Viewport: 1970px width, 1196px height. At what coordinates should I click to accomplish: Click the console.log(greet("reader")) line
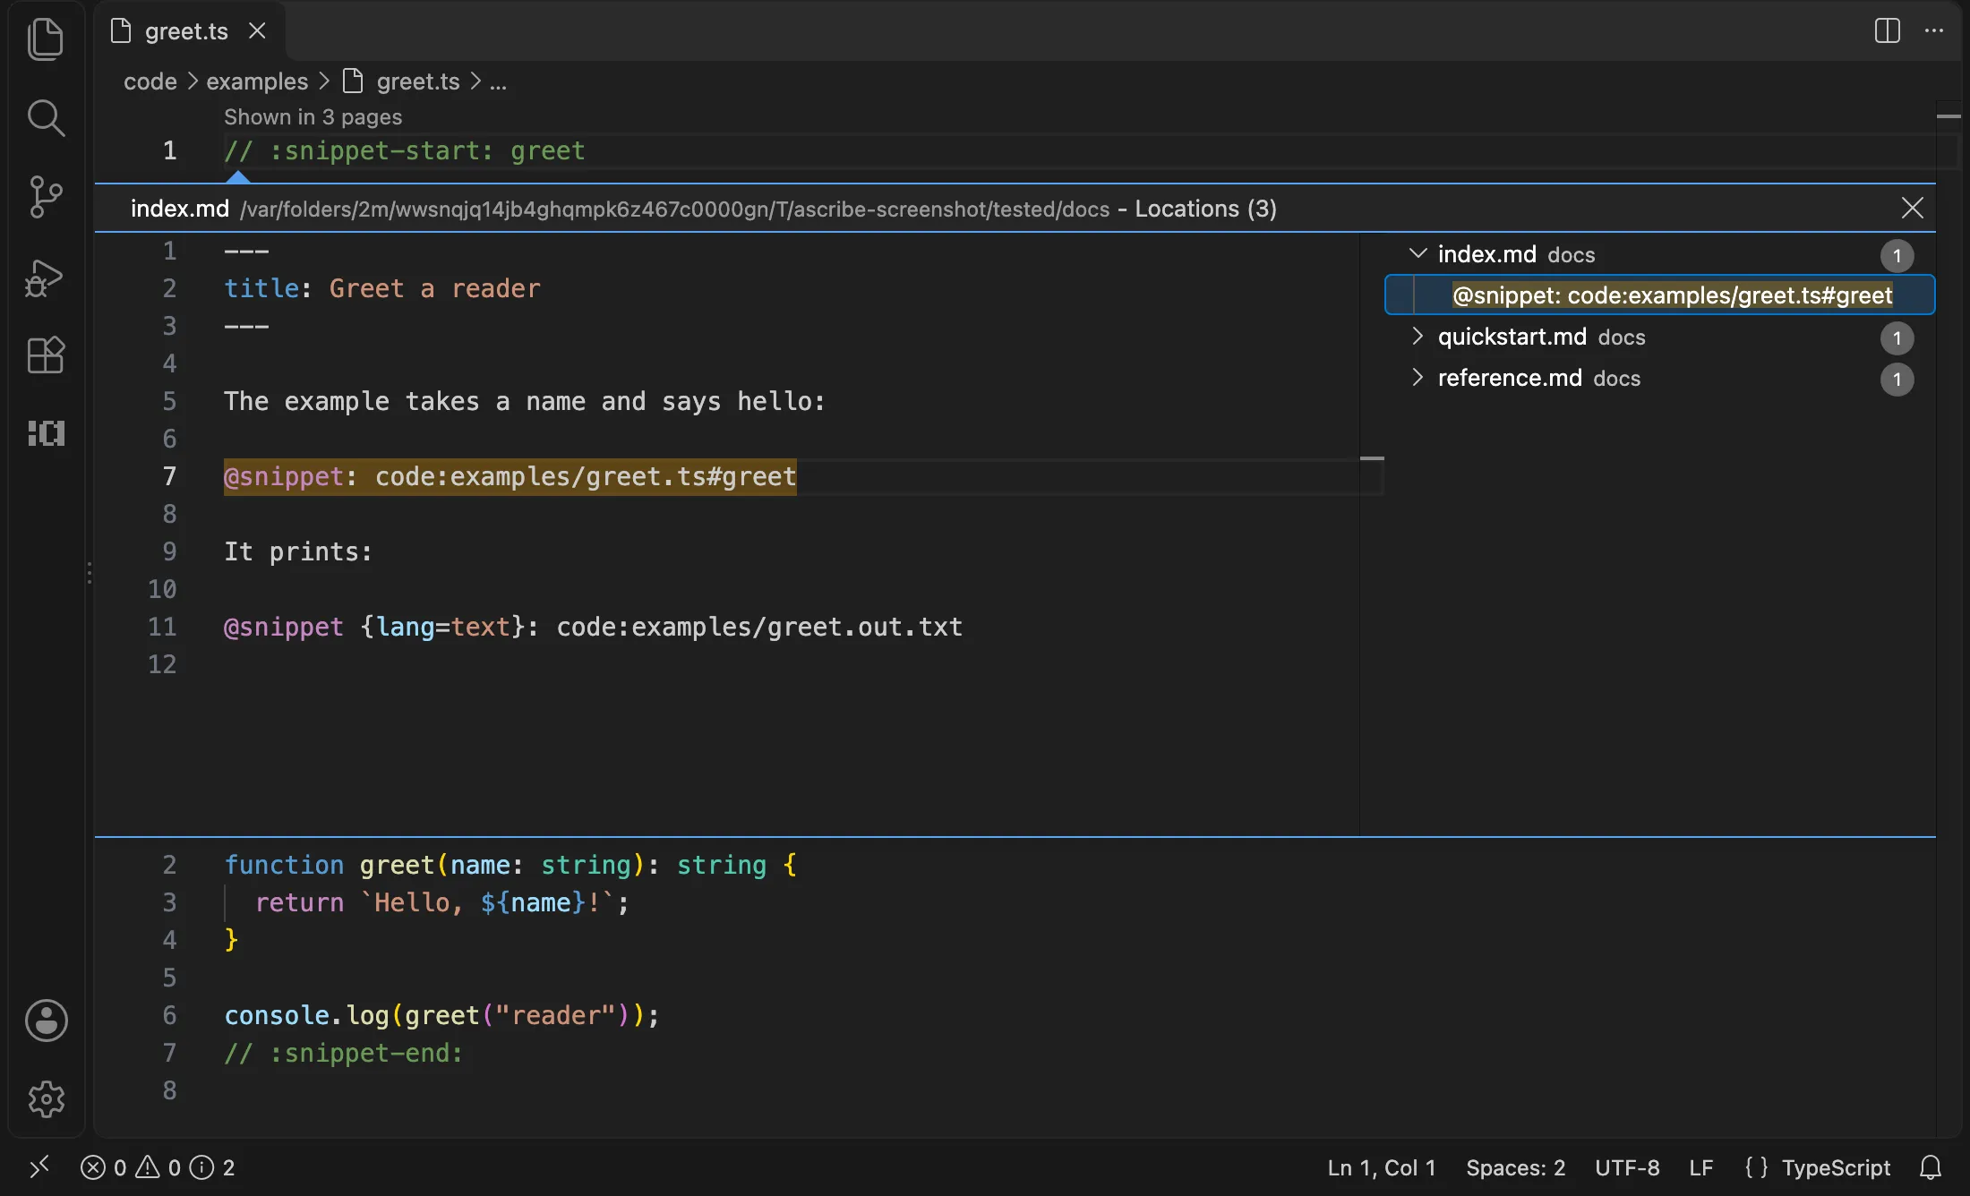point(441,1015)
